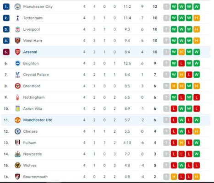Click the Tottenham club crest
The height and width of the screenshot is (183, 214).
tap(17, 18)
